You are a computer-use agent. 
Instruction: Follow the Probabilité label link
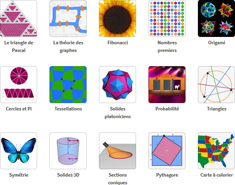click(167, 109)
